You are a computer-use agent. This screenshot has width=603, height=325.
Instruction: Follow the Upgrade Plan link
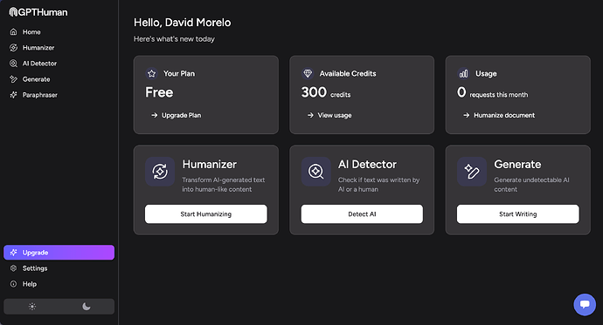[177, 115]
